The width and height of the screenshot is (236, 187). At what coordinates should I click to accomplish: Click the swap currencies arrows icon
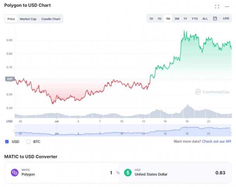tap(118, 173)
